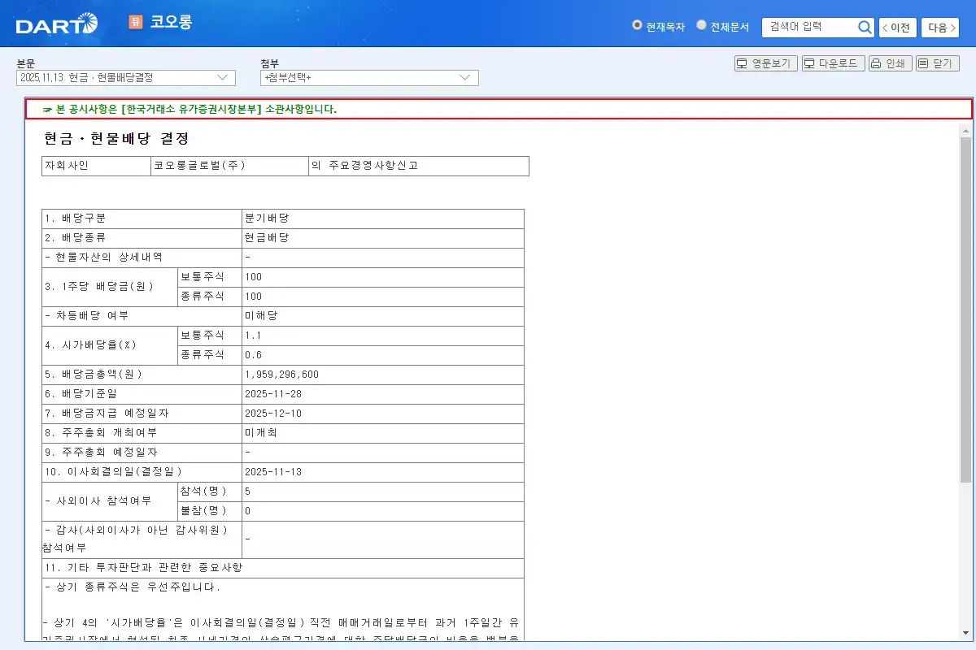Open the 본문 document dropdown

click(126, 78)
